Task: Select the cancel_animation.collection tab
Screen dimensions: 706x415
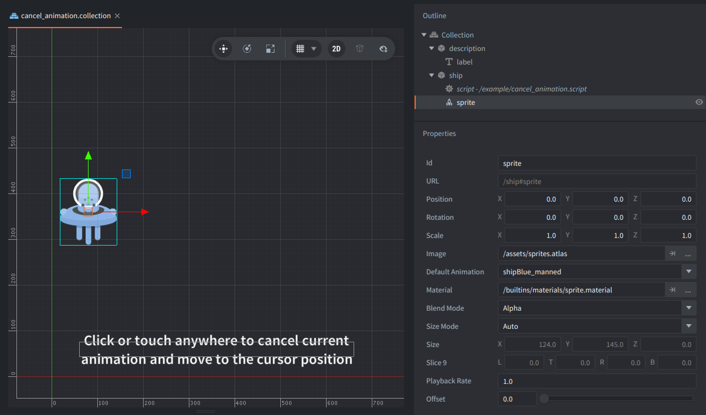Action: click(x=65, y=16)
